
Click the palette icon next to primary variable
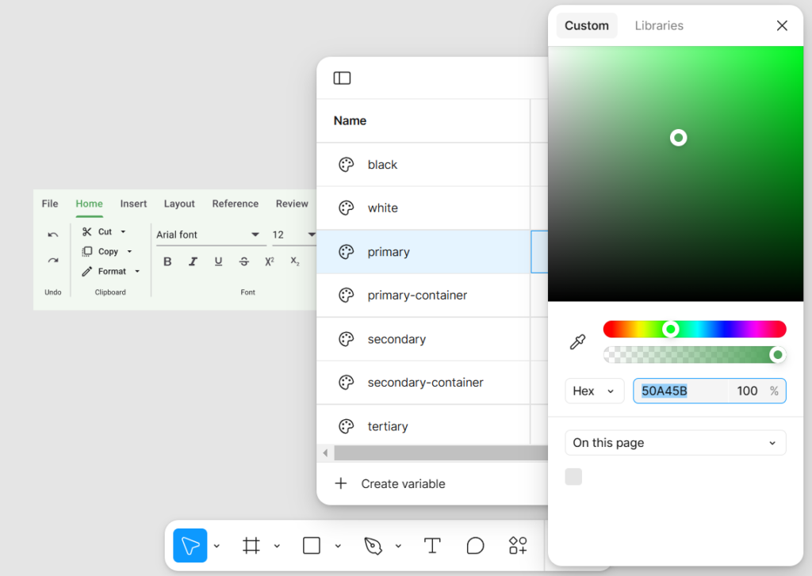click(346, 251)
